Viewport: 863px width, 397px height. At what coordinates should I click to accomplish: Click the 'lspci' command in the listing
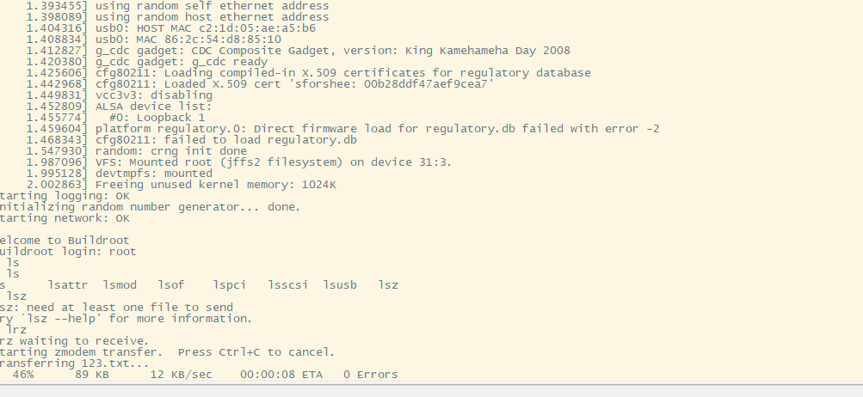(230, 285)
